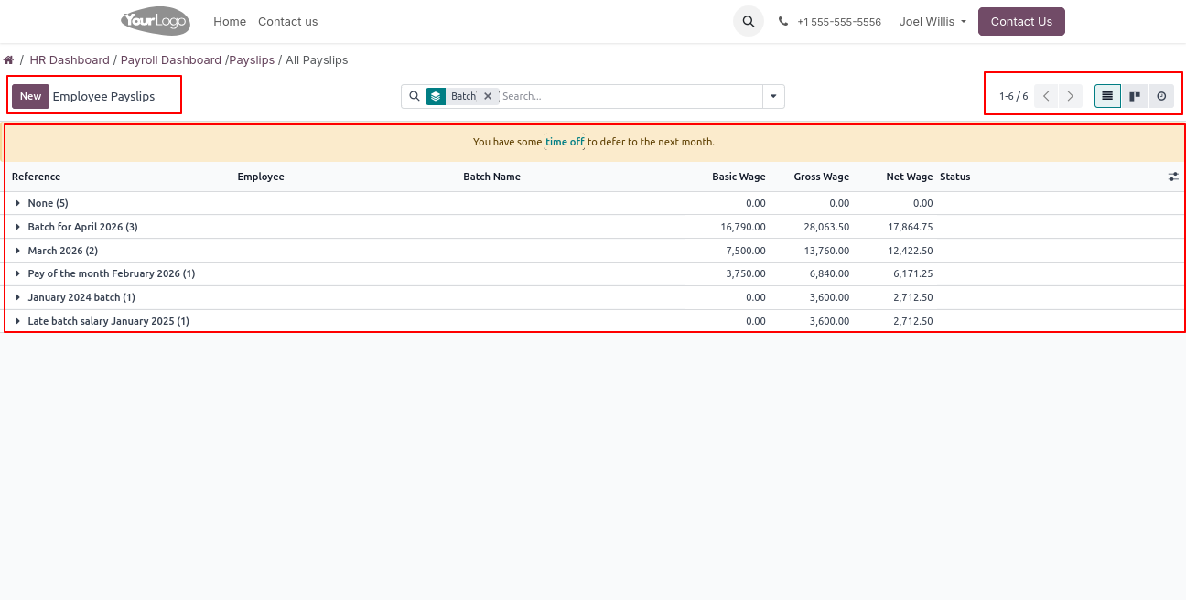The image size is (1186, 600).
Task: Focus the Search input field
Action: click(630, 96)
